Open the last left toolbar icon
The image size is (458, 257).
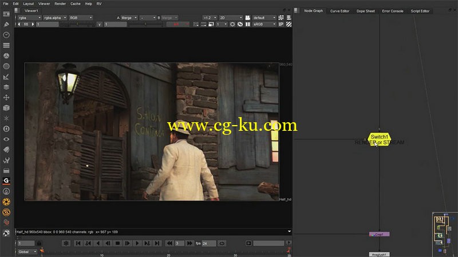(x=6, y=233)
